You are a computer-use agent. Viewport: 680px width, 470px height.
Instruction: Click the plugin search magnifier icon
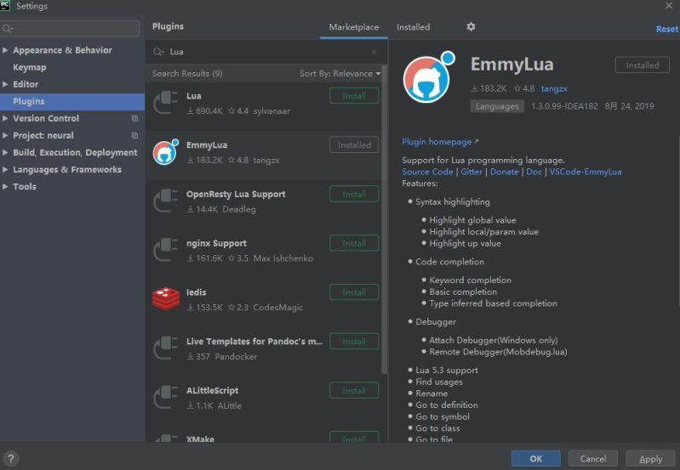[158, 52]
